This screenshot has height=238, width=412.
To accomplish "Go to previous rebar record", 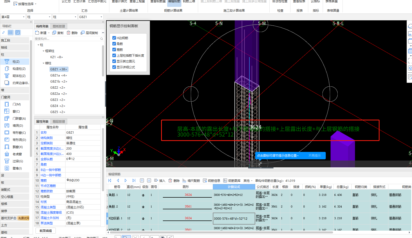I will tap(118, 181).
